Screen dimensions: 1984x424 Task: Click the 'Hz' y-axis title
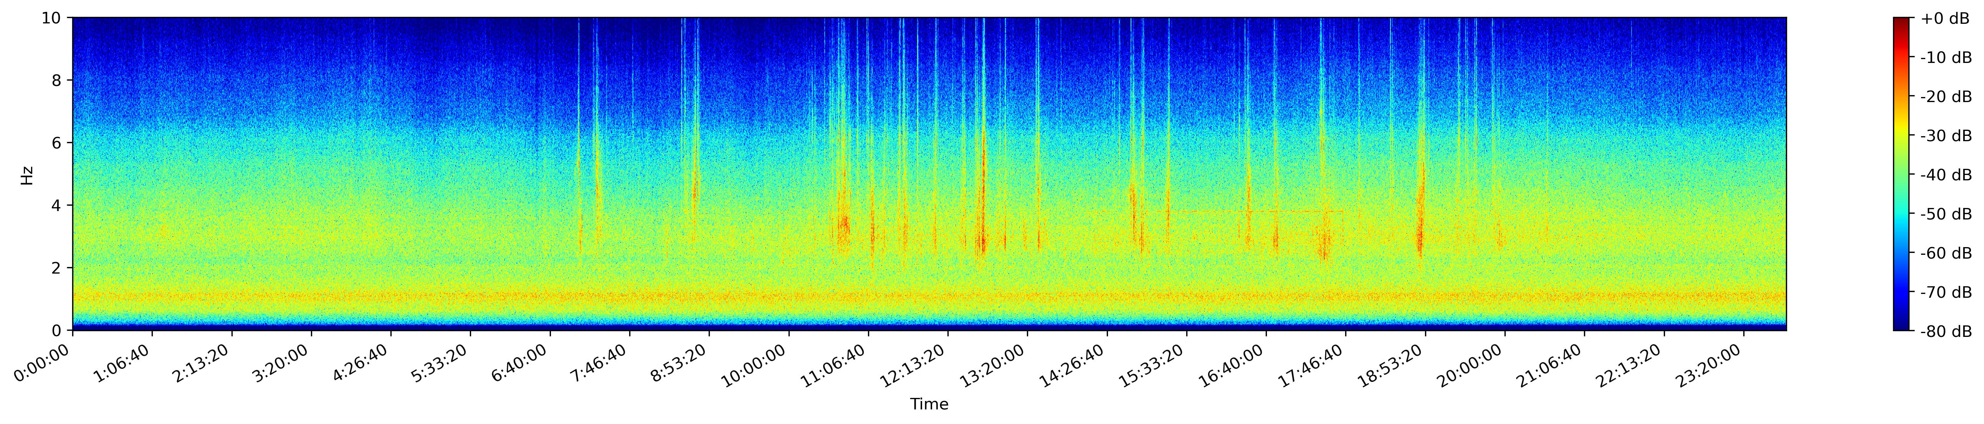point(27,175)
